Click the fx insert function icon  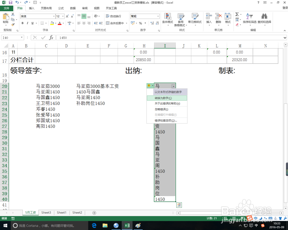click(x=51, y=38)
